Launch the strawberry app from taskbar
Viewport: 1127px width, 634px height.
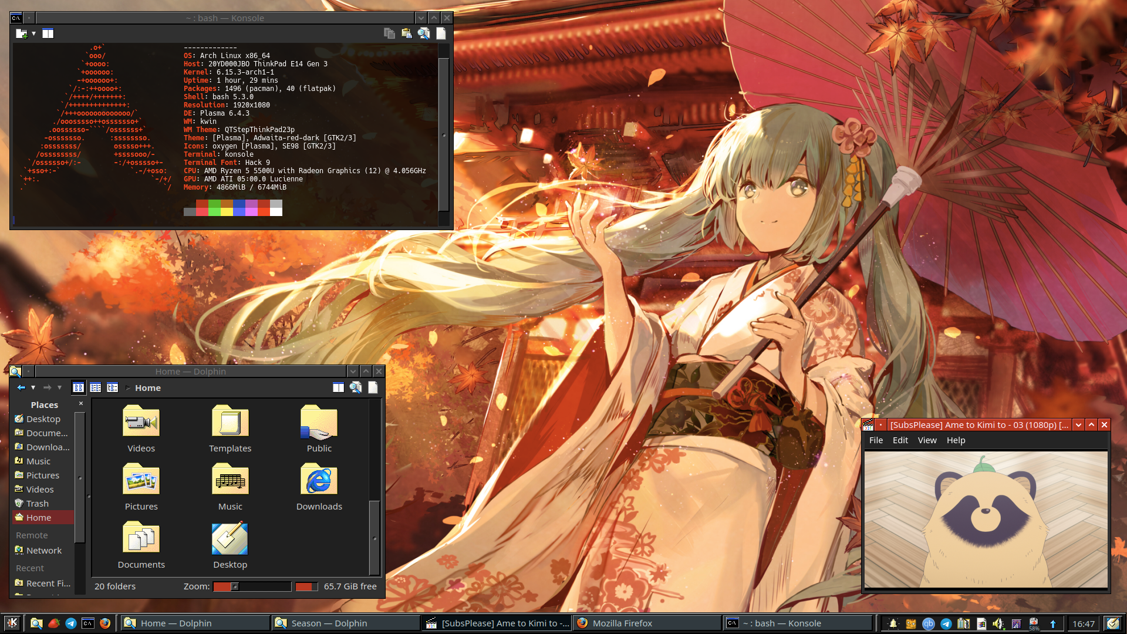[x=54, y=623]
